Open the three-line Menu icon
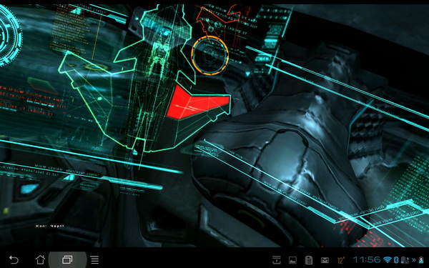Viewport: 429px width, 268px height. [94, 260]
